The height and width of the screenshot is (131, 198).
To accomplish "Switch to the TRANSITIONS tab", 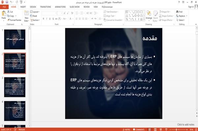I will (46, 7).
